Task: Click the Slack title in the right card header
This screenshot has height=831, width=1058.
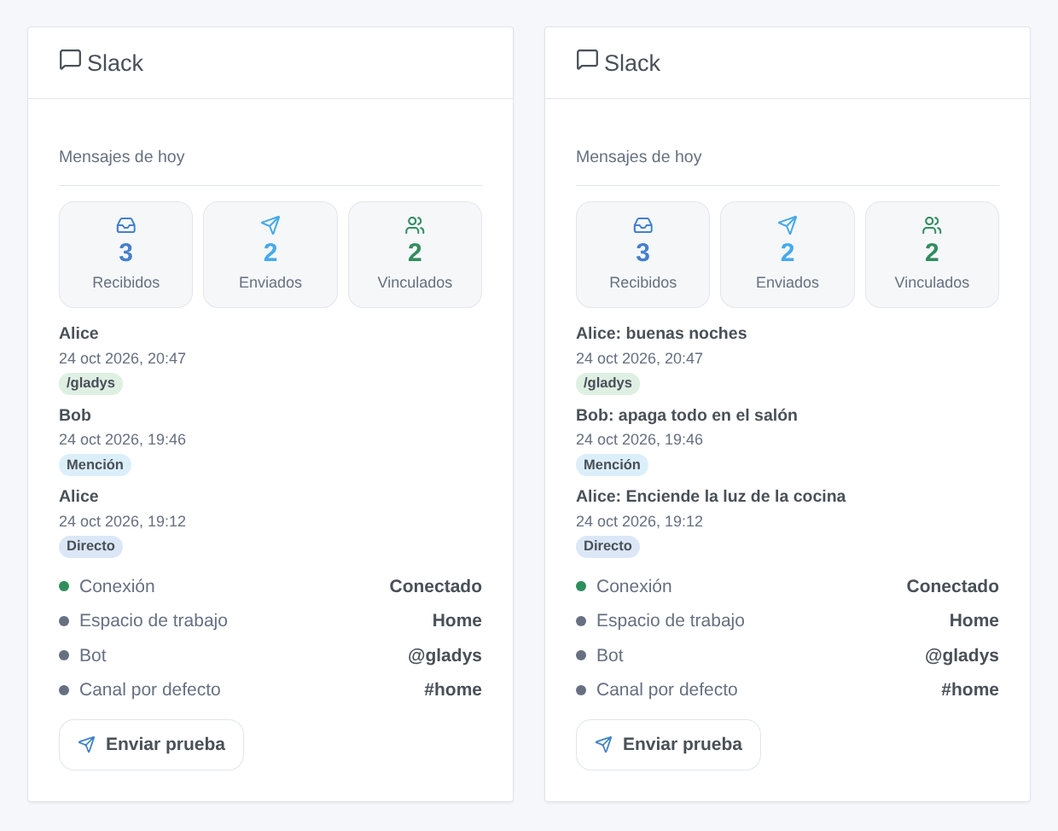Action: coord(632,63)
